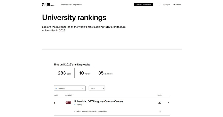Click the place number 1

tap(54, 103)
